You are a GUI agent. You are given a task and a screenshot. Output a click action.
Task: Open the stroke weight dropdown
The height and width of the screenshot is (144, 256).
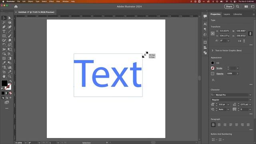[238, 68]
